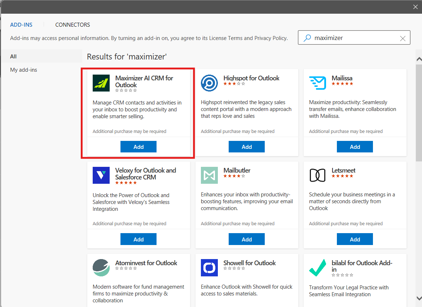Click Mailbutler's Additional purchase may be required note

238,224
